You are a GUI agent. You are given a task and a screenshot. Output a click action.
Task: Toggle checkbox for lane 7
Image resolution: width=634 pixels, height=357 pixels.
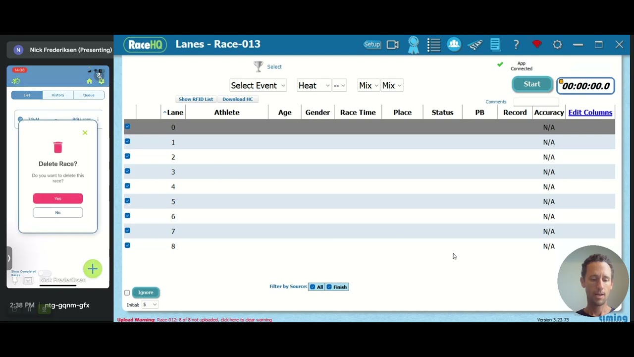[x=127, y=231]
